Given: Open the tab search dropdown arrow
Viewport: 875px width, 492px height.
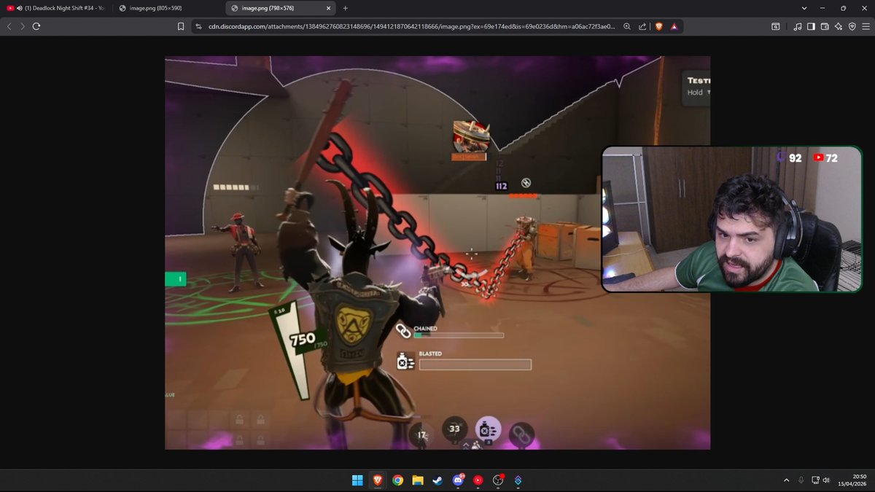Looking at the screenshot, I should [x=804, y=8].
